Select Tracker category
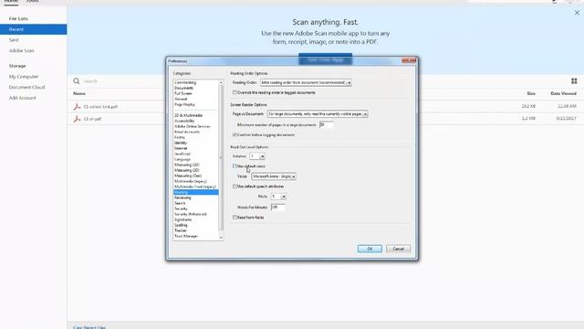Image resolution: width=584 pixels, height=329 pixels. coord(181,230)
